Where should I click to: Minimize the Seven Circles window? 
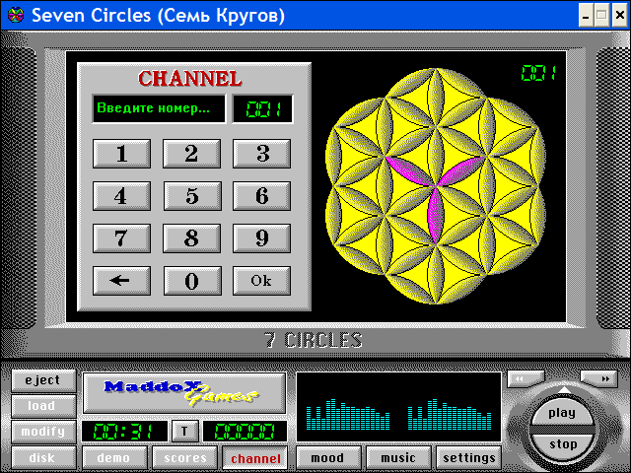tap(586, 16)
